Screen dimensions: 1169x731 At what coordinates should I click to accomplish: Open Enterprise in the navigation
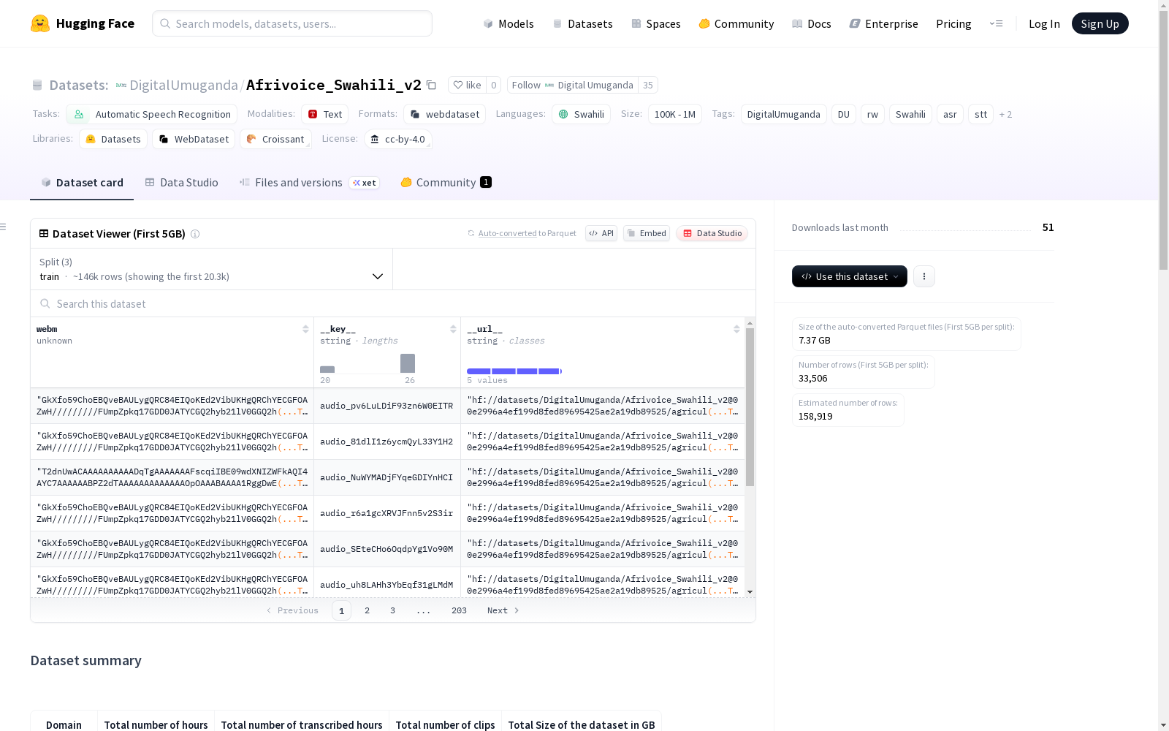[x=883, y=23]
